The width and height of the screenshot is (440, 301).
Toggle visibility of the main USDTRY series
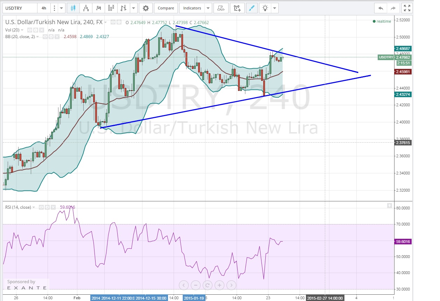pos(113,22)
